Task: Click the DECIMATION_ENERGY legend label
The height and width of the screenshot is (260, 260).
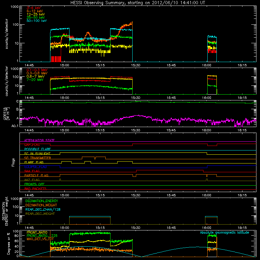Action: click(42, 201)
